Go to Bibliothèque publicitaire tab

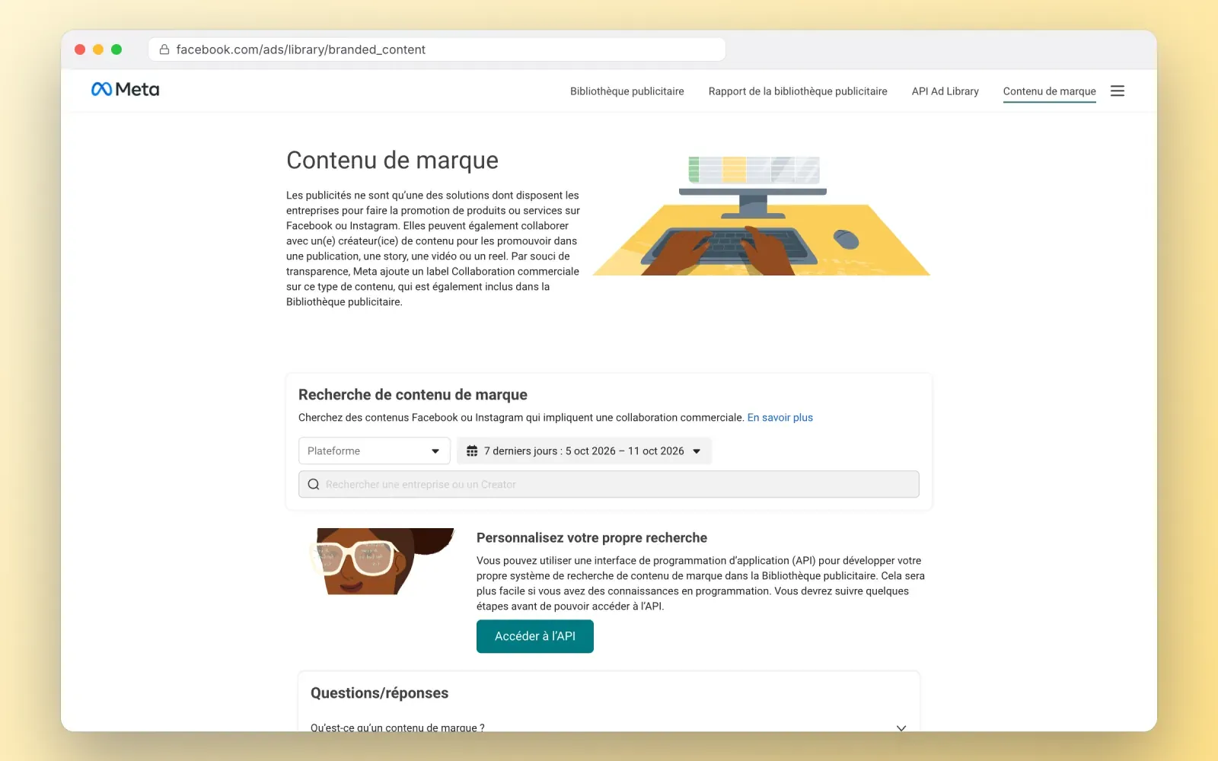(x=627, y=91)
